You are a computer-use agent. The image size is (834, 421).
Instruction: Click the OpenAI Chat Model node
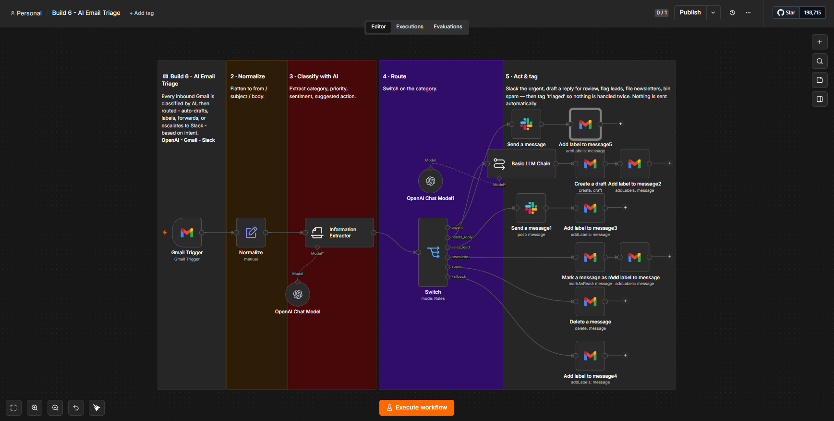(x=298, y=294)
